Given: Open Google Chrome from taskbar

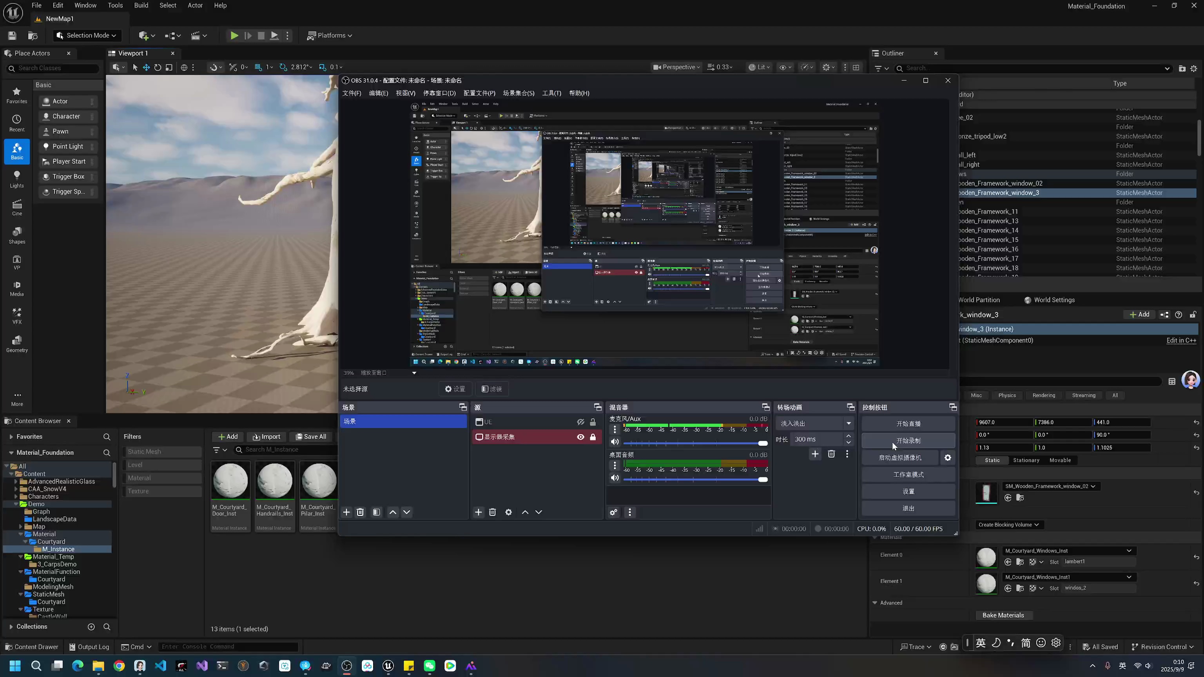Looking at the screenshot, I should tap(119, 666).
